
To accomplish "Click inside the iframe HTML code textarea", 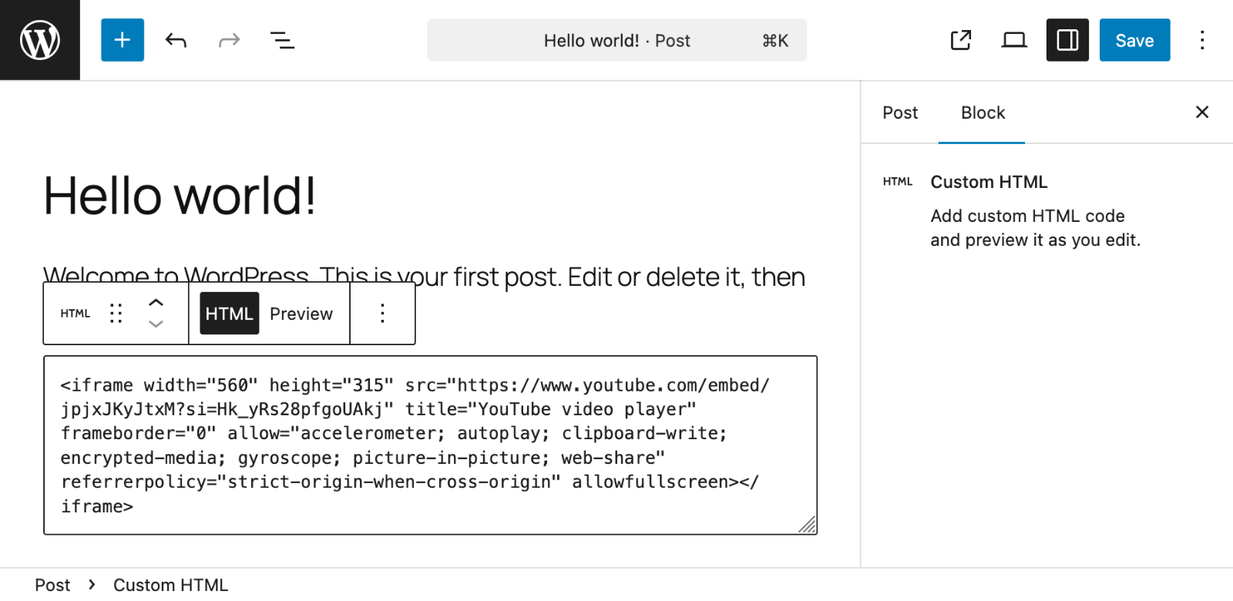I will click(430, 445).
